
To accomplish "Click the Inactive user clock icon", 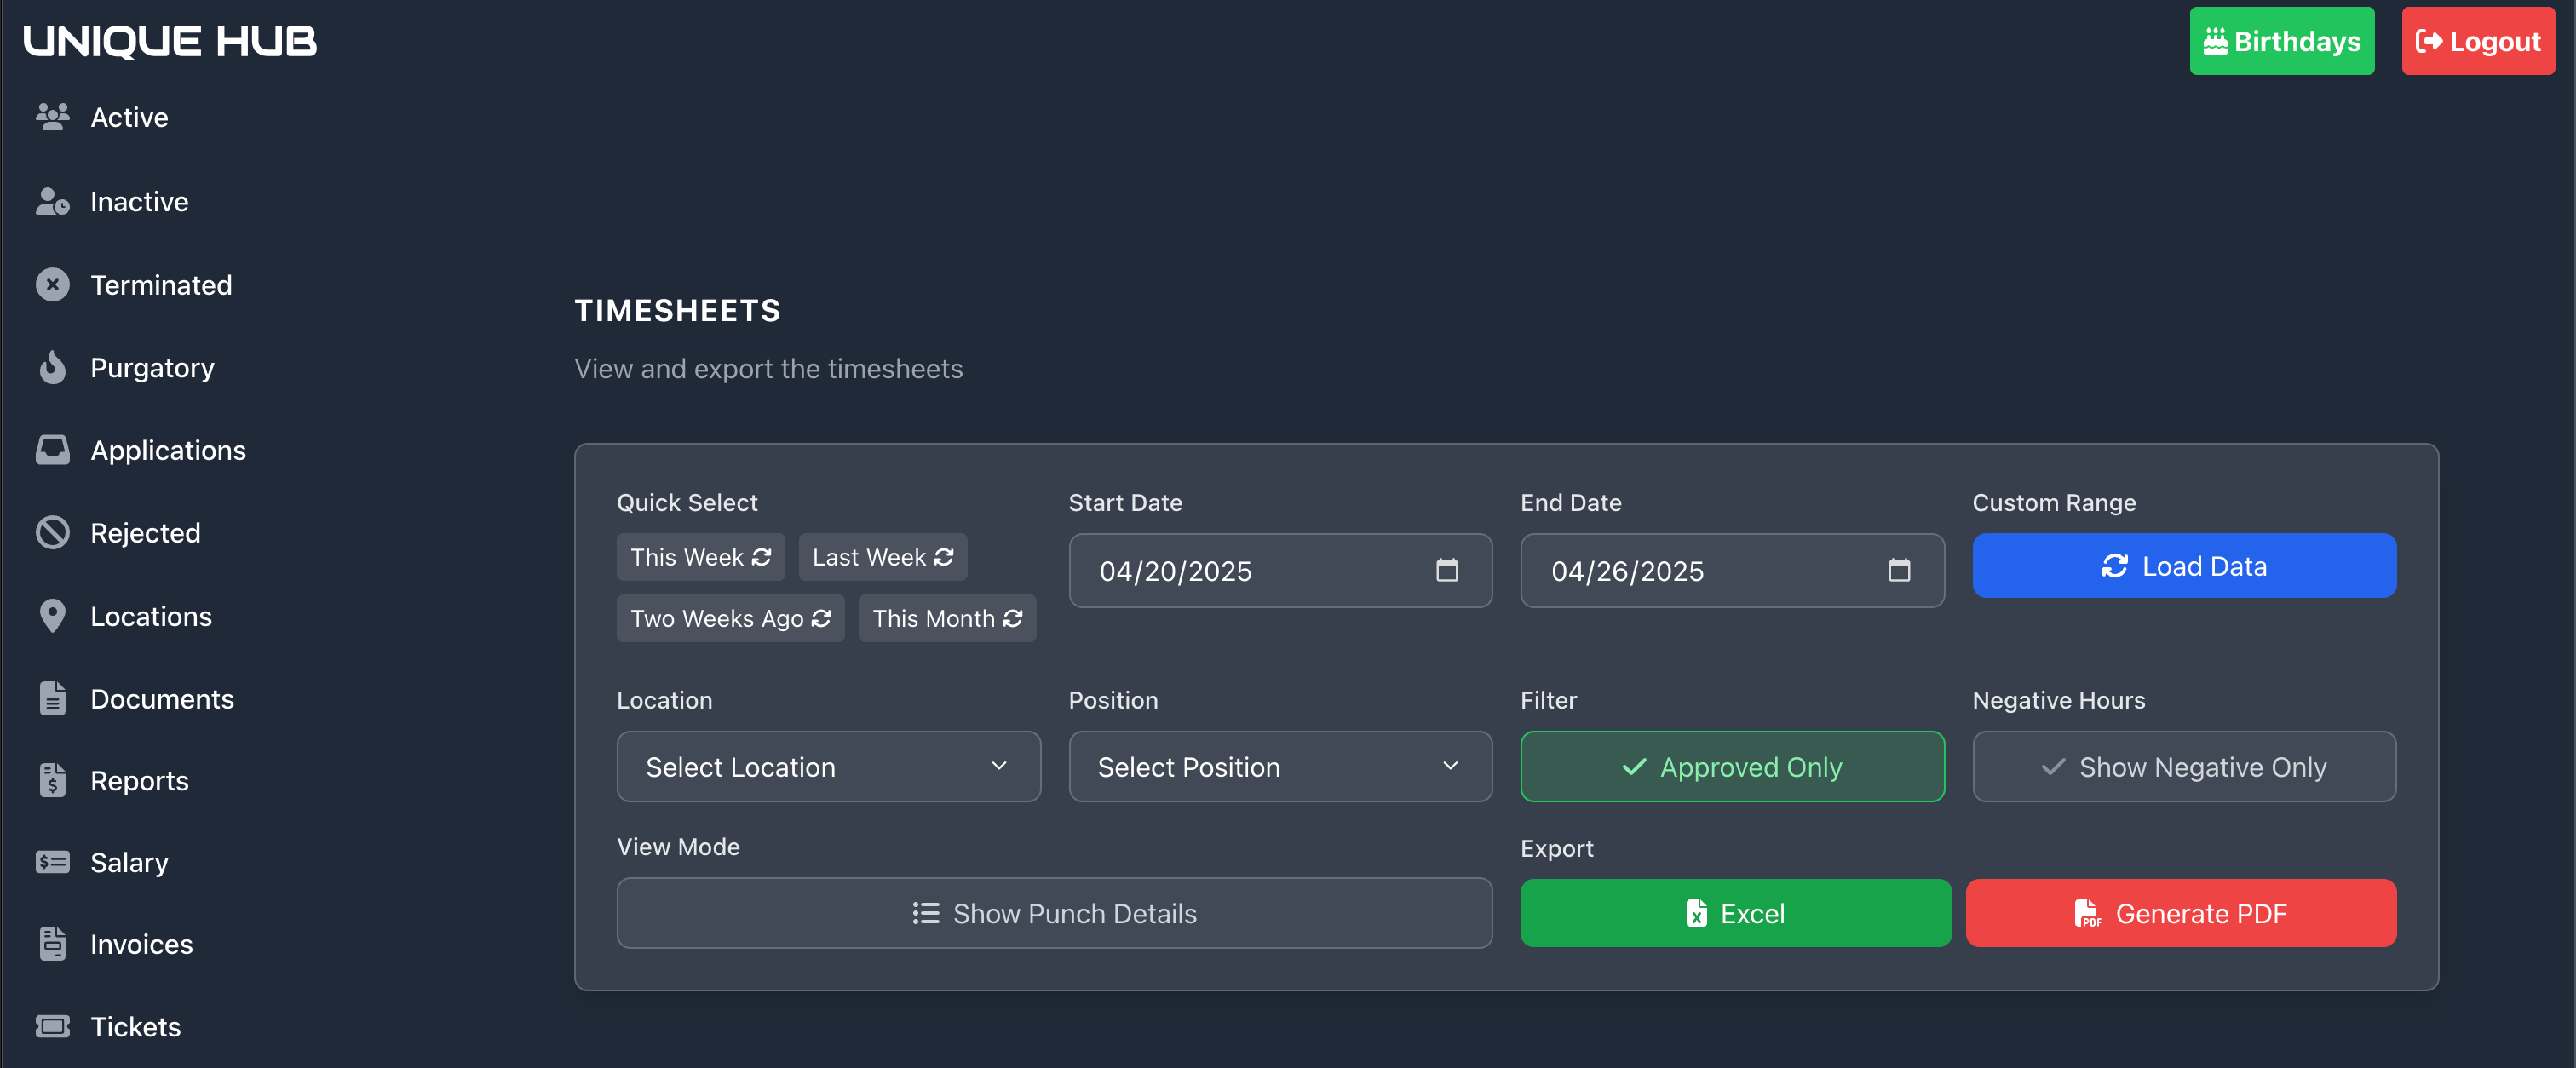I will [52, 201].
